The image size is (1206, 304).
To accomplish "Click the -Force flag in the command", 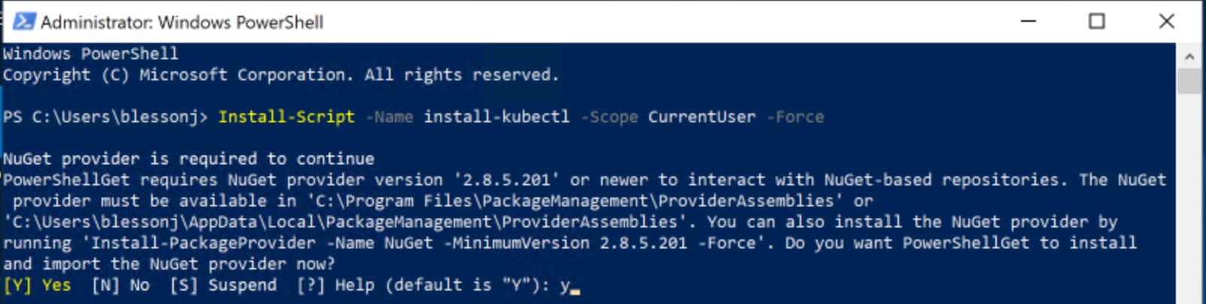I will [795, 117].
